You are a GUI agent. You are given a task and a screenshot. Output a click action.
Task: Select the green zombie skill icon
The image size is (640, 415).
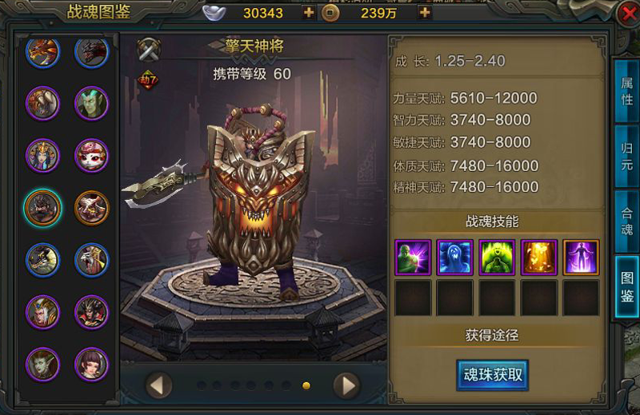click(413, 257)
